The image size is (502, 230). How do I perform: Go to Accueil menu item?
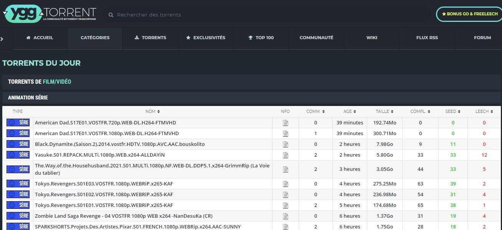(x=40, y=38)
